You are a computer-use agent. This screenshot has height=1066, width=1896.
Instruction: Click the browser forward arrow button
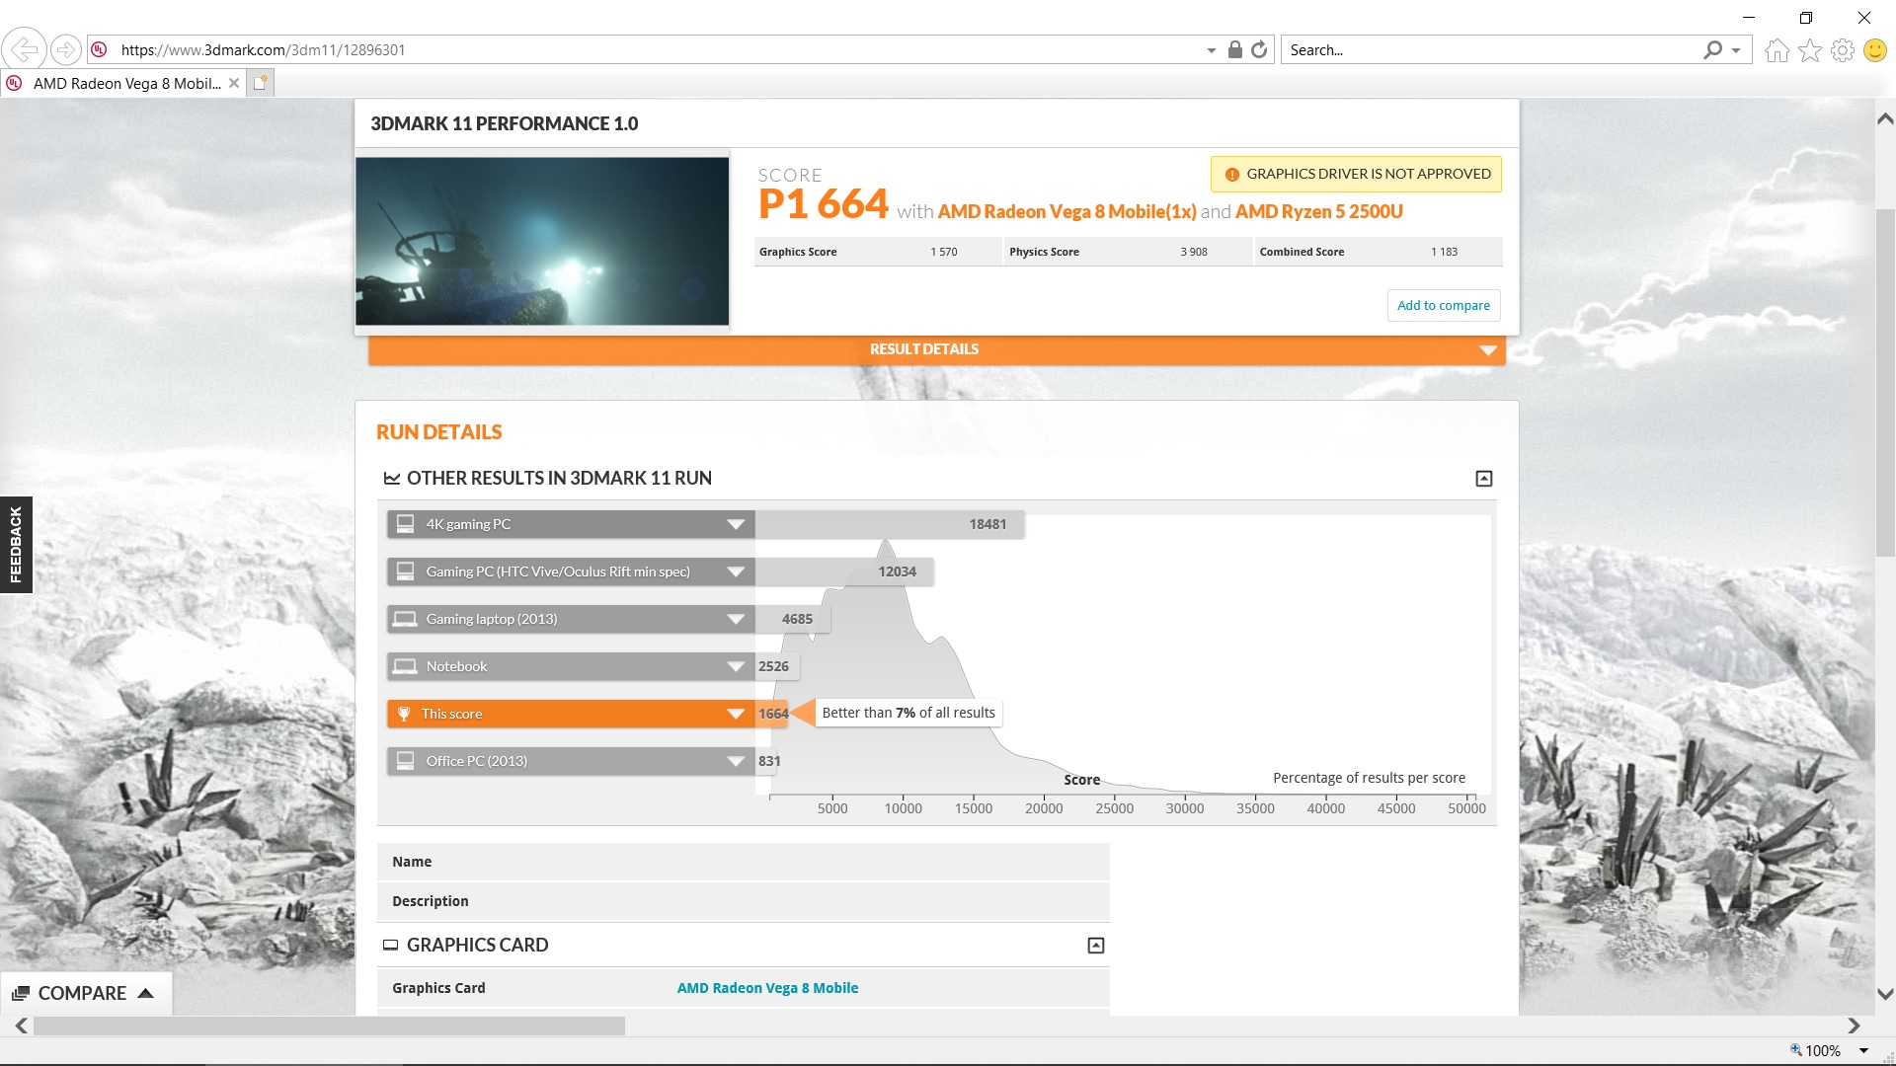(65, 49)
